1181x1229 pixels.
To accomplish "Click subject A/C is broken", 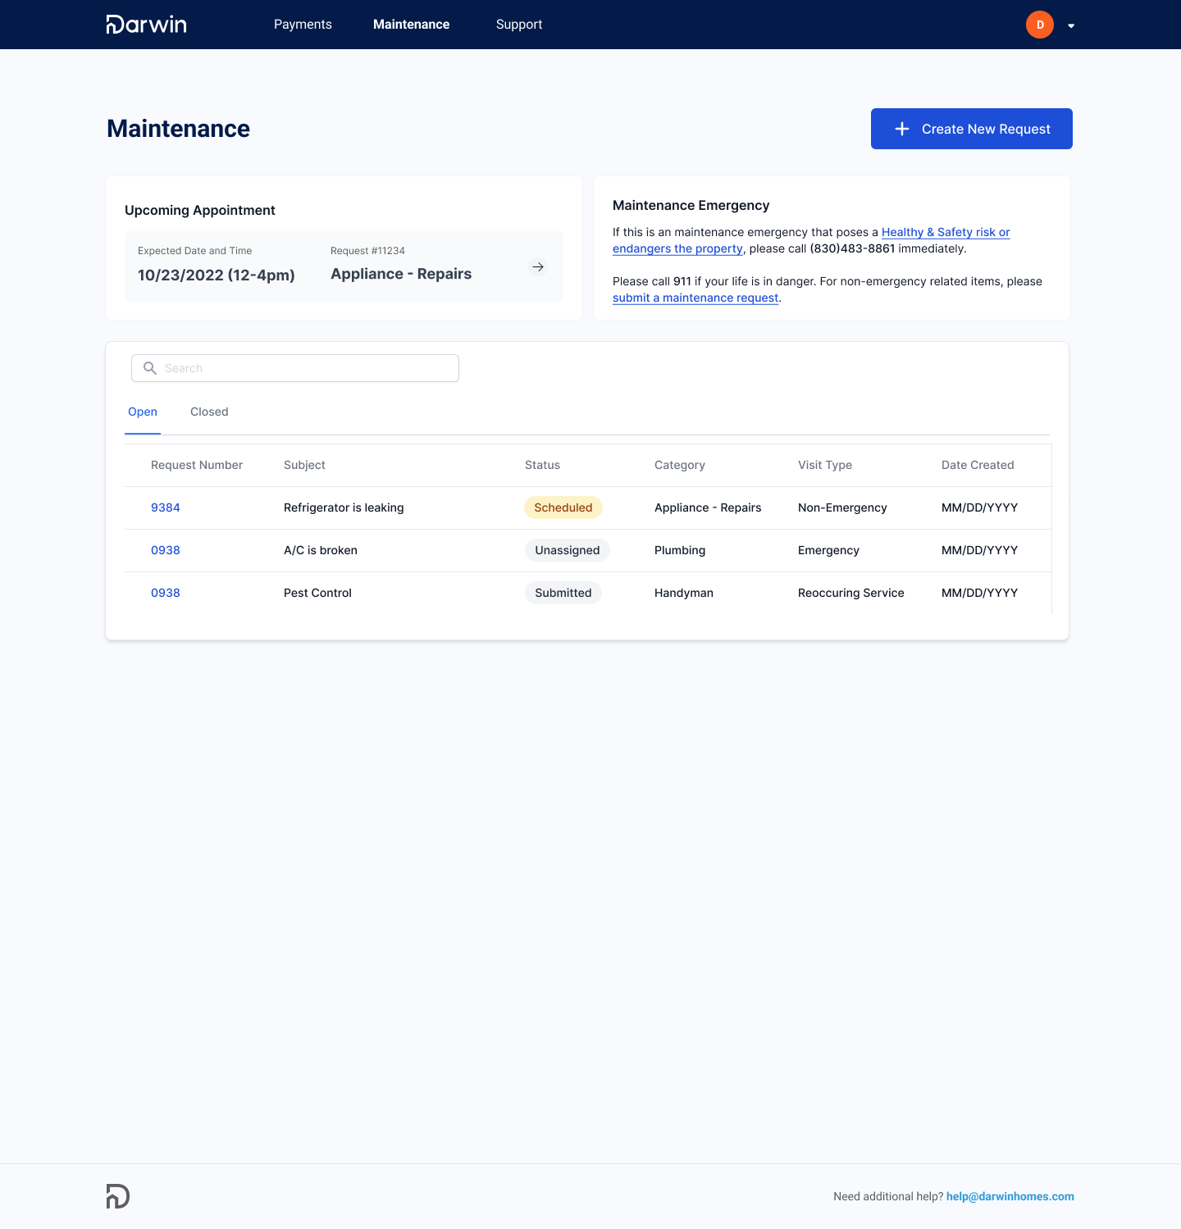I will click(x=321, y=550).
